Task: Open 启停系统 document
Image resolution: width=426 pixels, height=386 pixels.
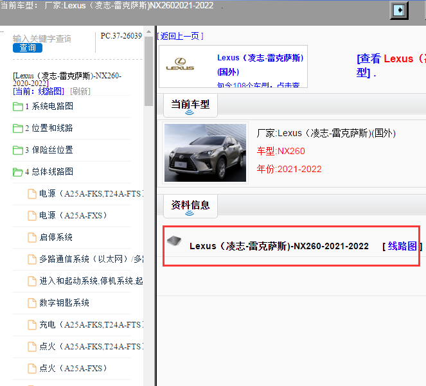Action: click(56, 237)
